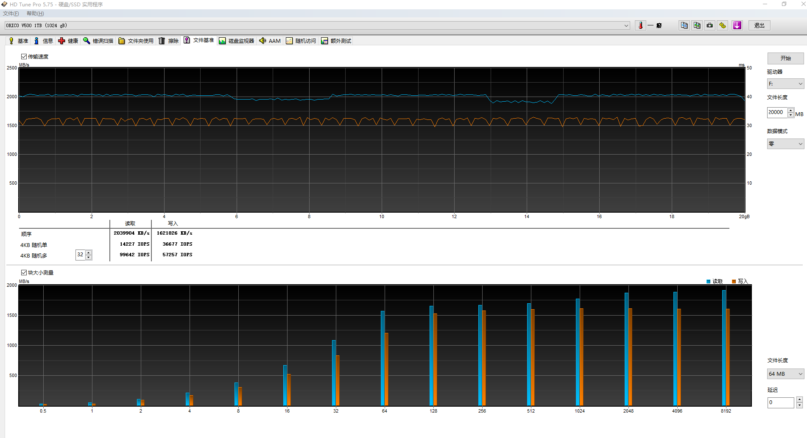Increase the 4KB 随机多 queue depth
The width and height of the screenshot is (807, 438).
89,252
